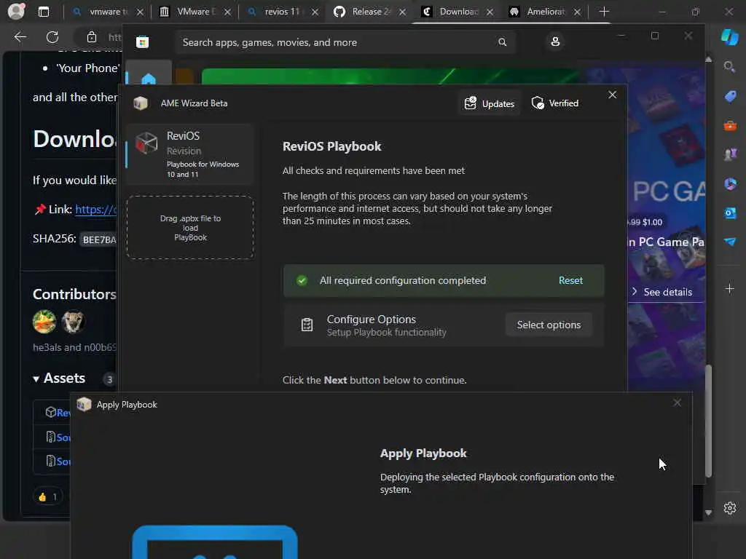Click the PC Game Pass banner title
Screen dimensions: 746x559
point(666,242)
